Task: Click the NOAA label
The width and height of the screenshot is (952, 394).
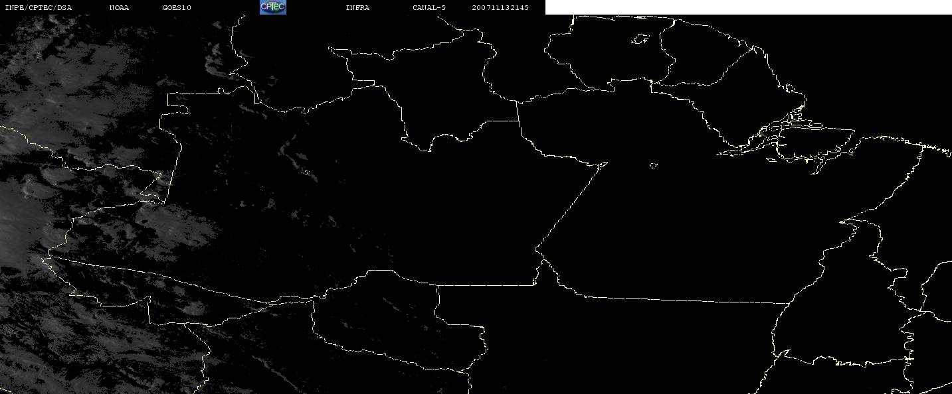Action: (119, 7)
